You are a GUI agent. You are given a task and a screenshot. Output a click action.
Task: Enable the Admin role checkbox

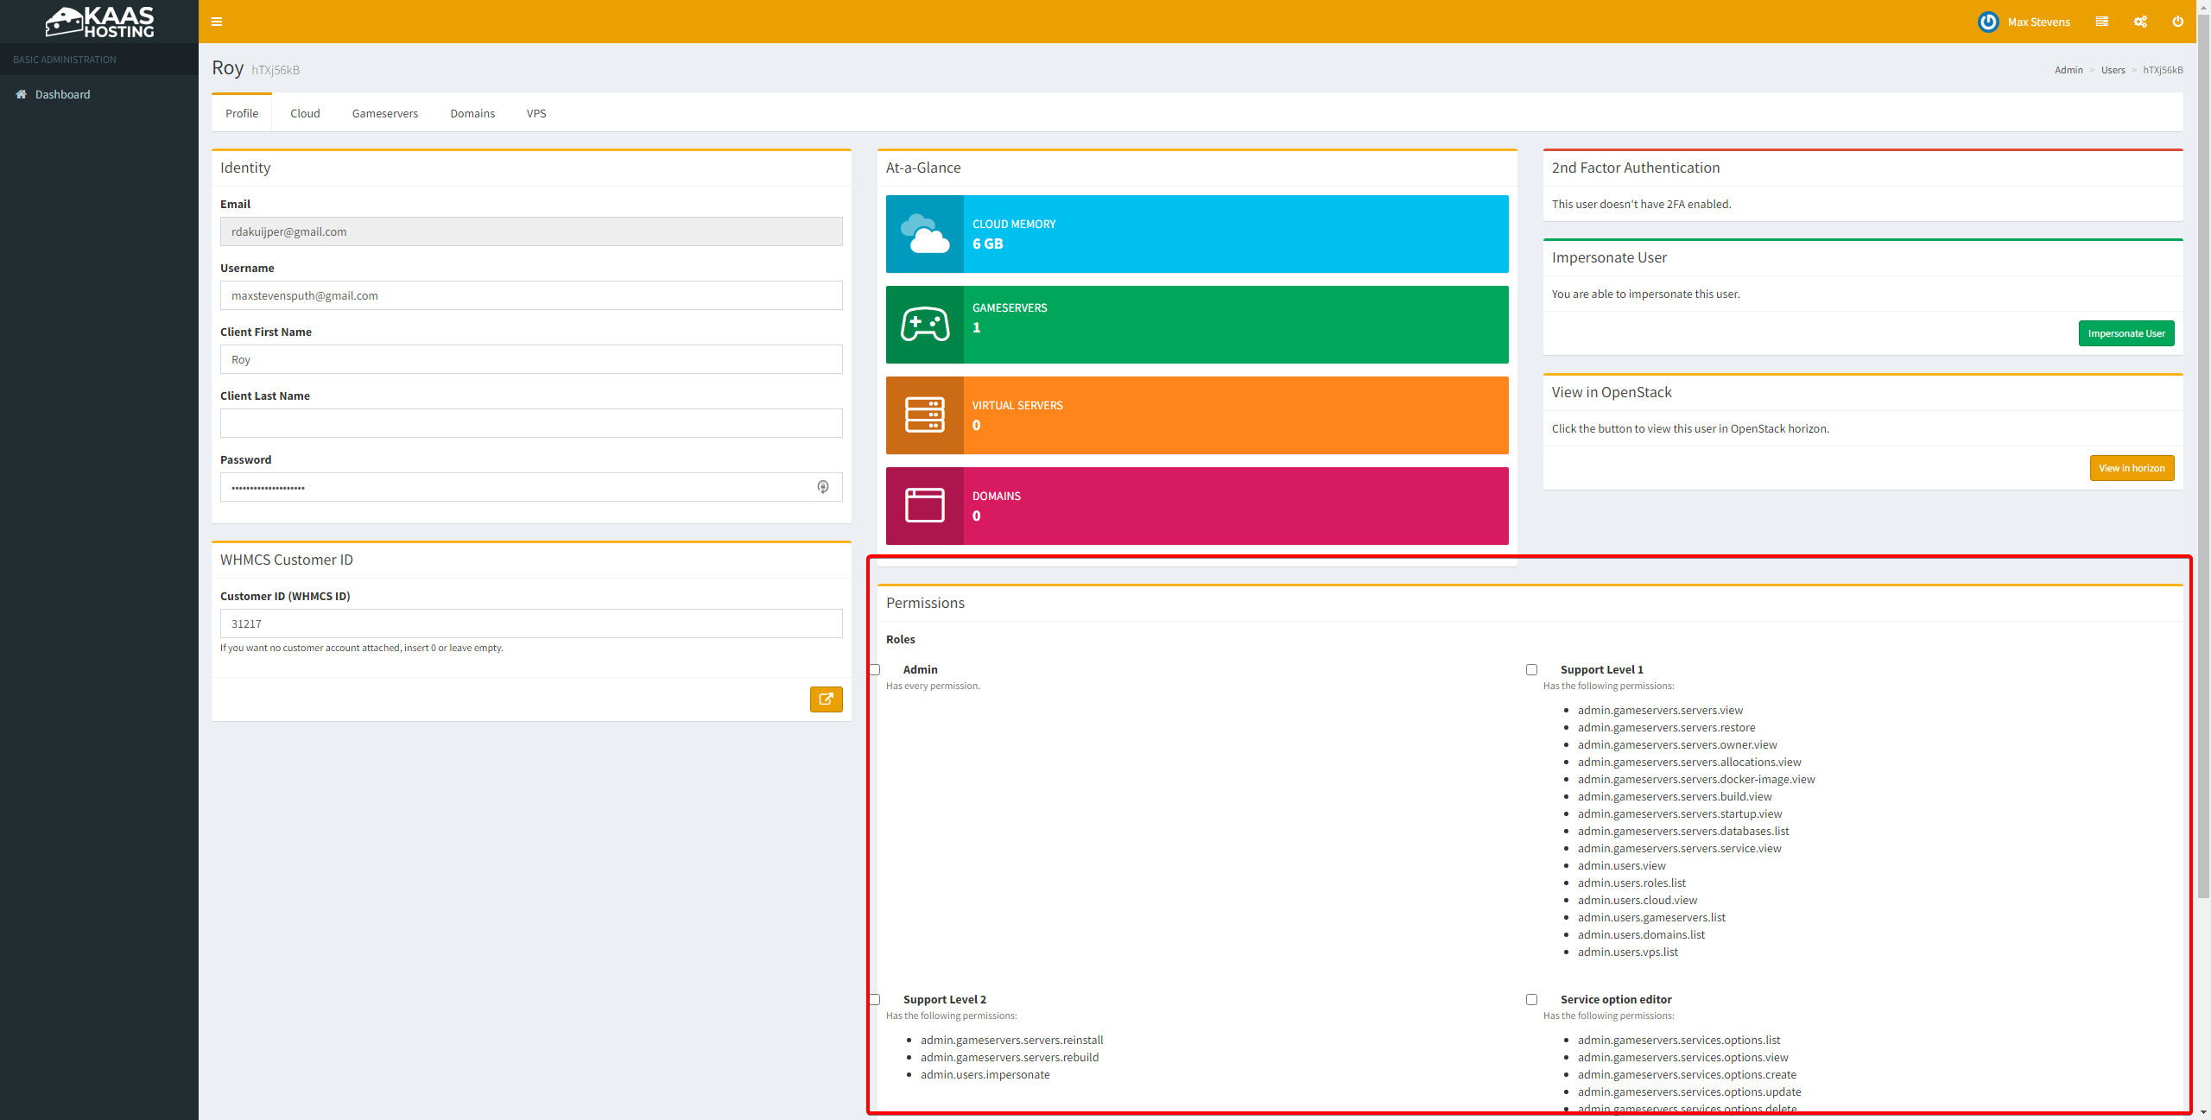coord(875,669)
